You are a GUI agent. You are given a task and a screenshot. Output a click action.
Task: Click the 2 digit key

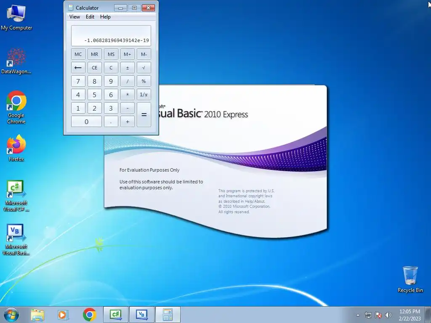click(x=95, y=108)
